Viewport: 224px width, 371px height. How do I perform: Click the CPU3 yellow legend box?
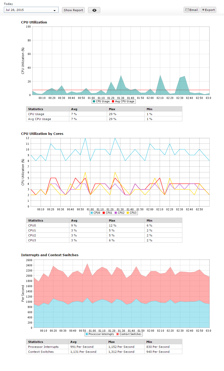pos(128,213)
